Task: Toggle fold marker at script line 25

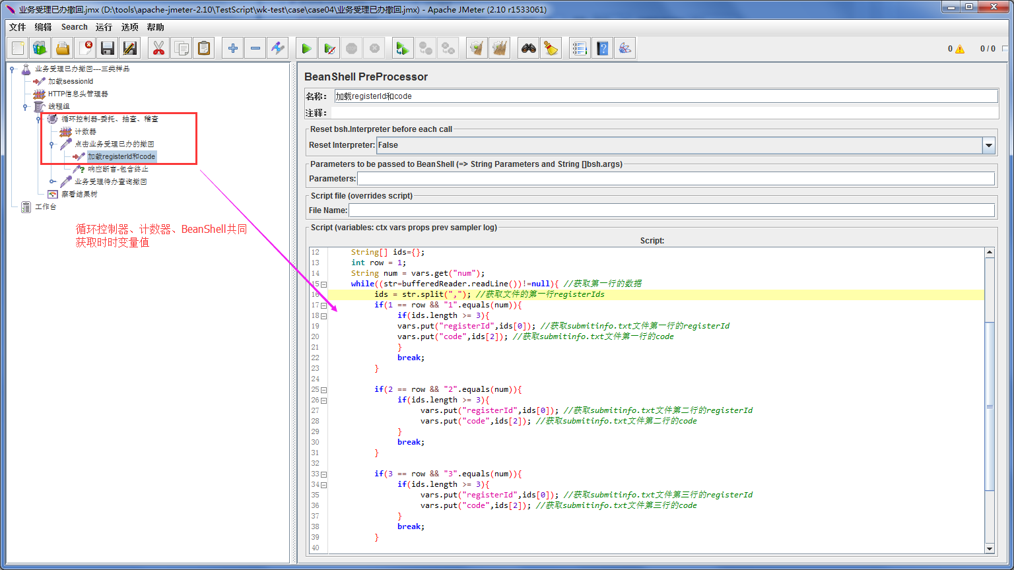Action: pyautogui.click(x=323, y=390)
